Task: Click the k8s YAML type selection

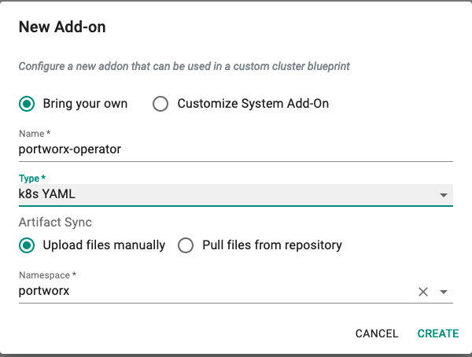Action: pos(236,194)
